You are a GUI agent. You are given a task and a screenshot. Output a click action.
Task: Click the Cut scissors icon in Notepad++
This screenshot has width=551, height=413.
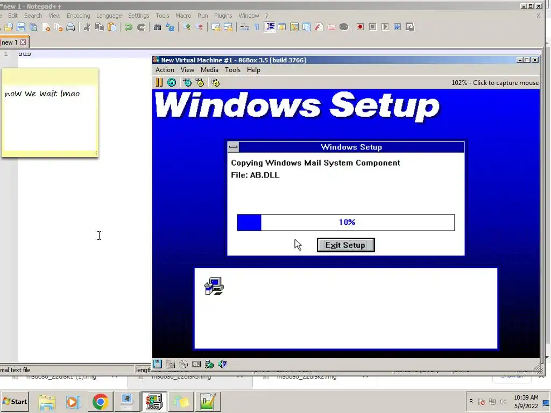[x=87, y=27]
